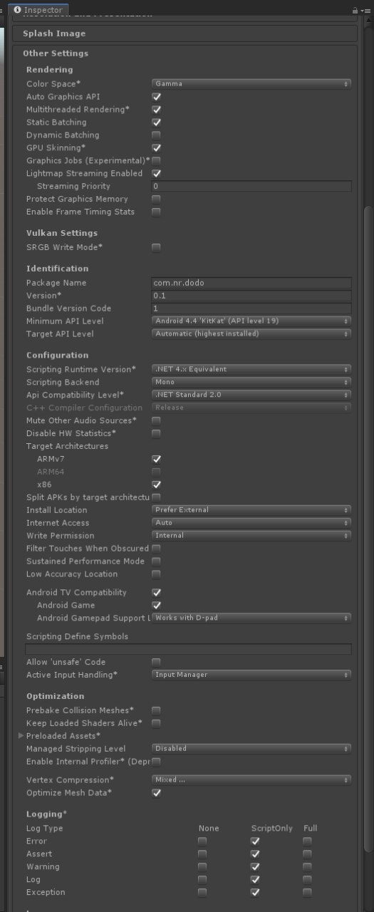This screenshot has height=912, width=374.
Task: Enable Split APKs by target architecture
Action: click(156, 497)
